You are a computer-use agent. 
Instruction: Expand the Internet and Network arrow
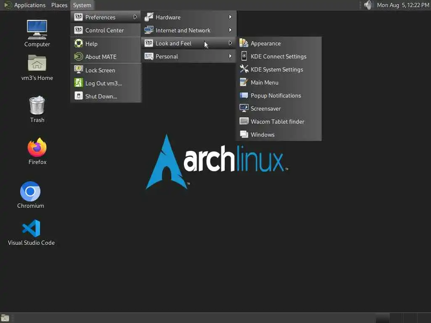click(230, 30)
